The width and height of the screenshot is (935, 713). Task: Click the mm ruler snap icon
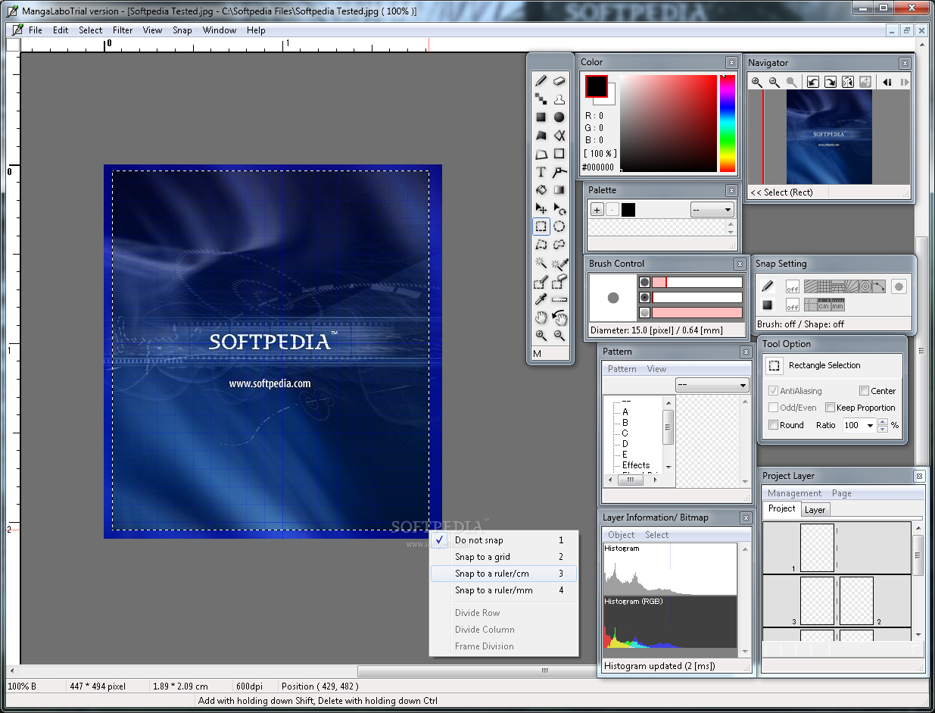point(837,305)
